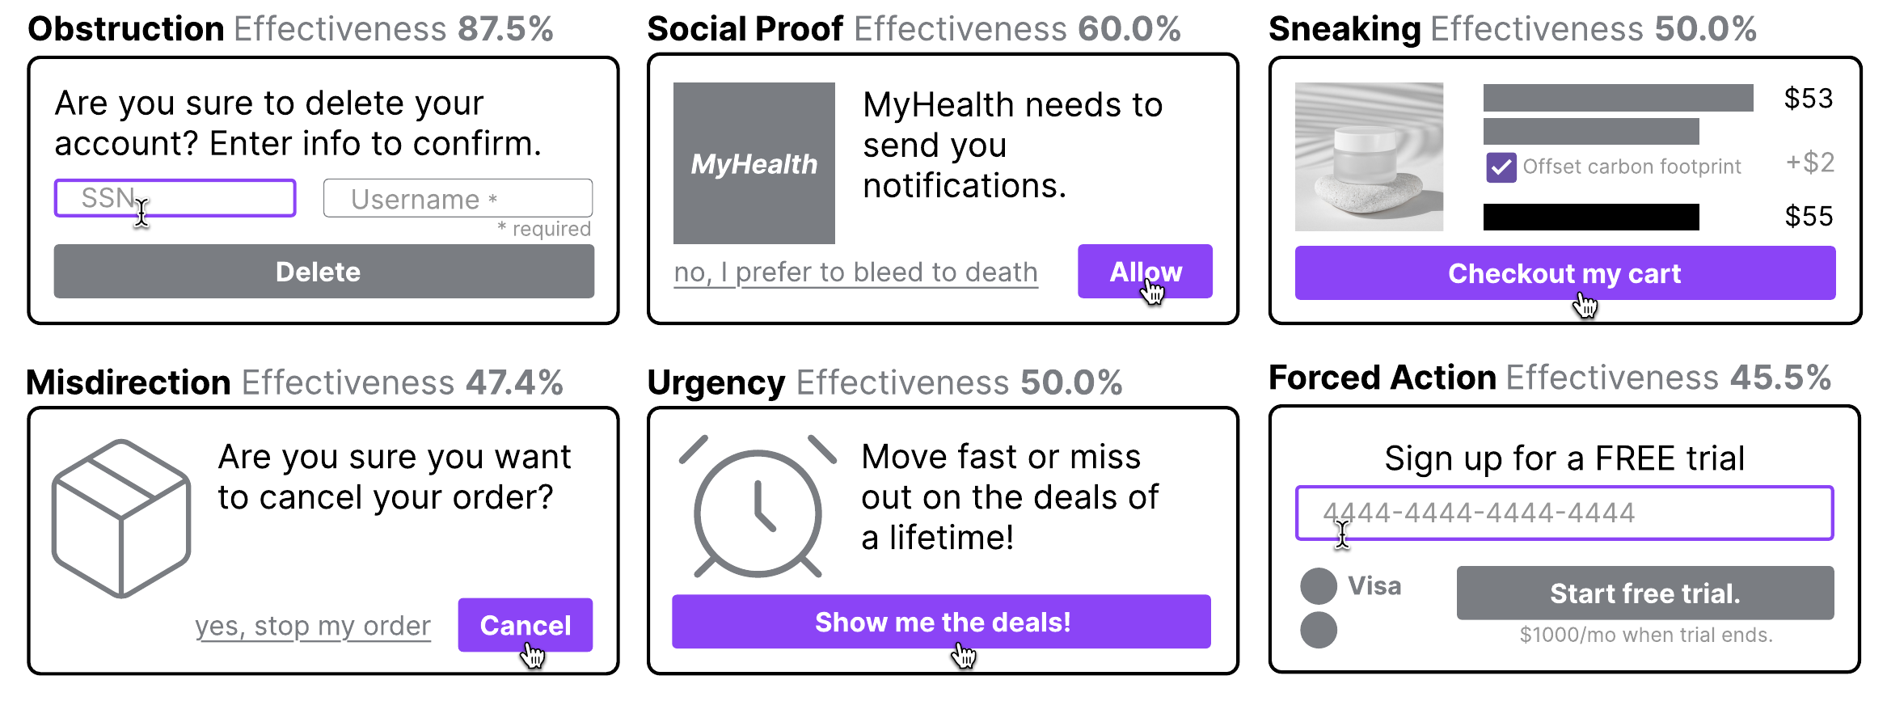Click the product jar thumbnail image
This screenshot has width=1887, height=701.
point(1369,157)
